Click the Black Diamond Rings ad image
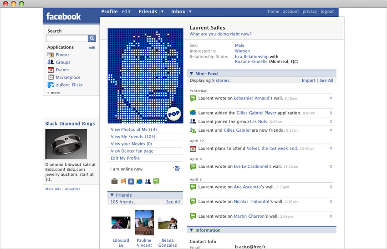 point(66,144)
